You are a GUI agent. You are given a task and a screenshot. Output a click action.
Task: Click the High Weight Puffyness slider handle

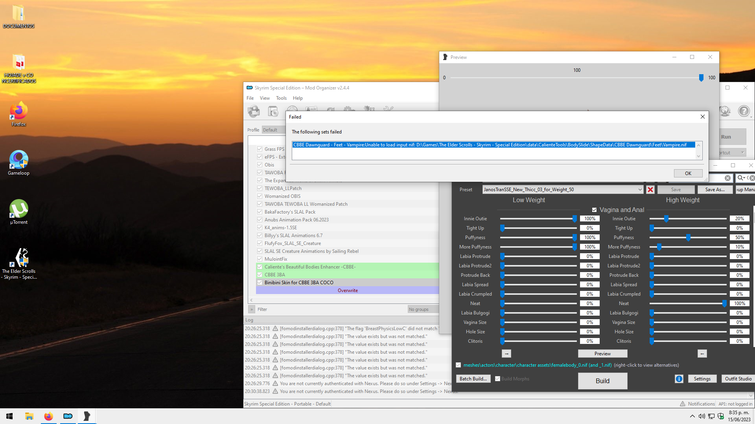coord(688,238)
